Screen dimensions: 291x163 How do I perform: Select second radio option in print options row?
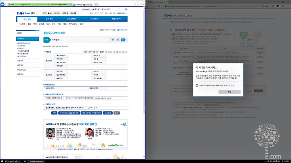tap(95, 108)
